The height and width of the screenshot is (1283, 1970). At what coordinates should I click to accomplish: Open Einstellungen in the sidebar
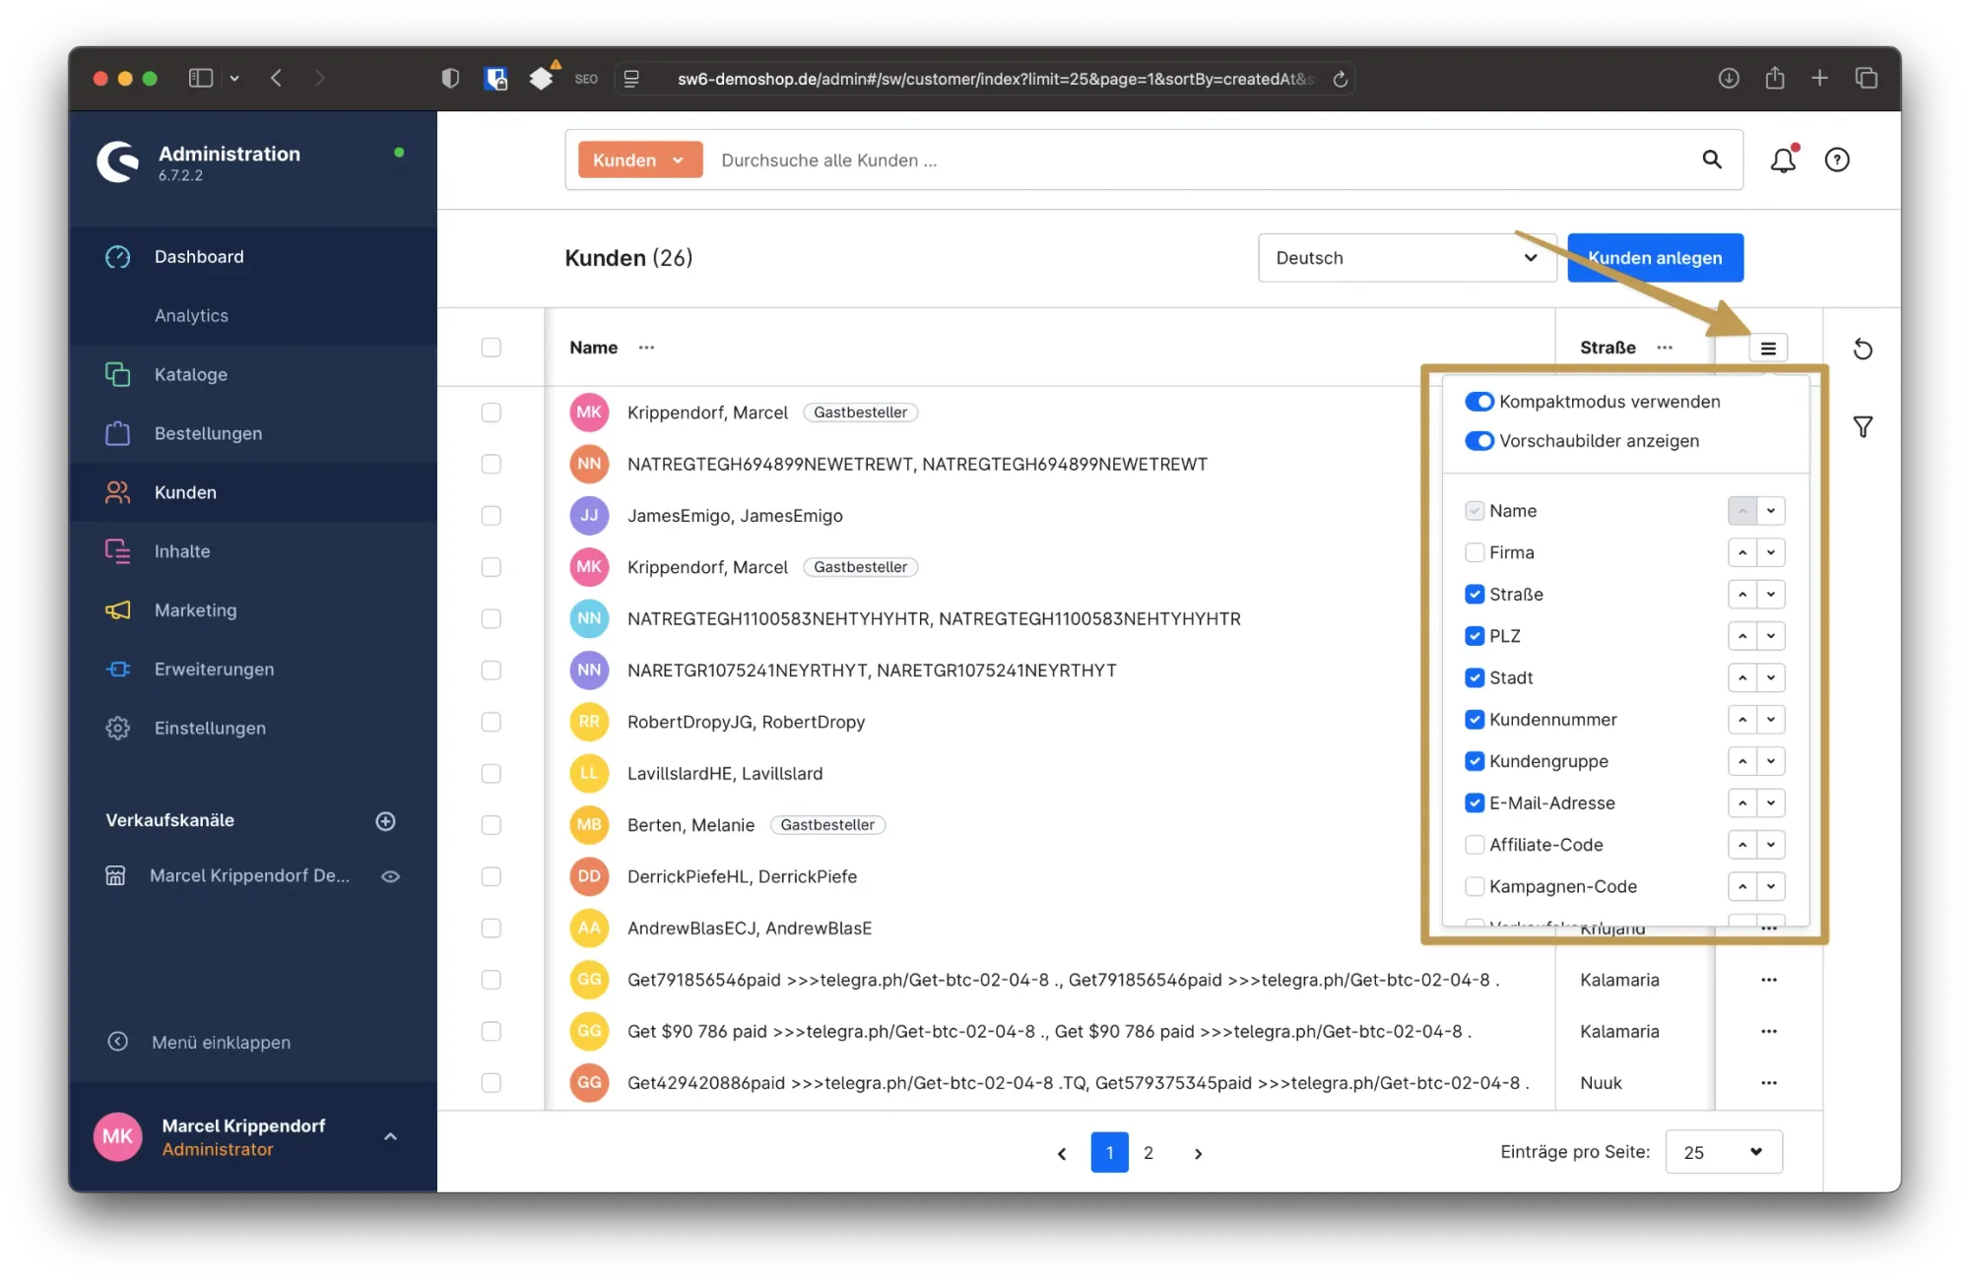click(x=210, y=728)
